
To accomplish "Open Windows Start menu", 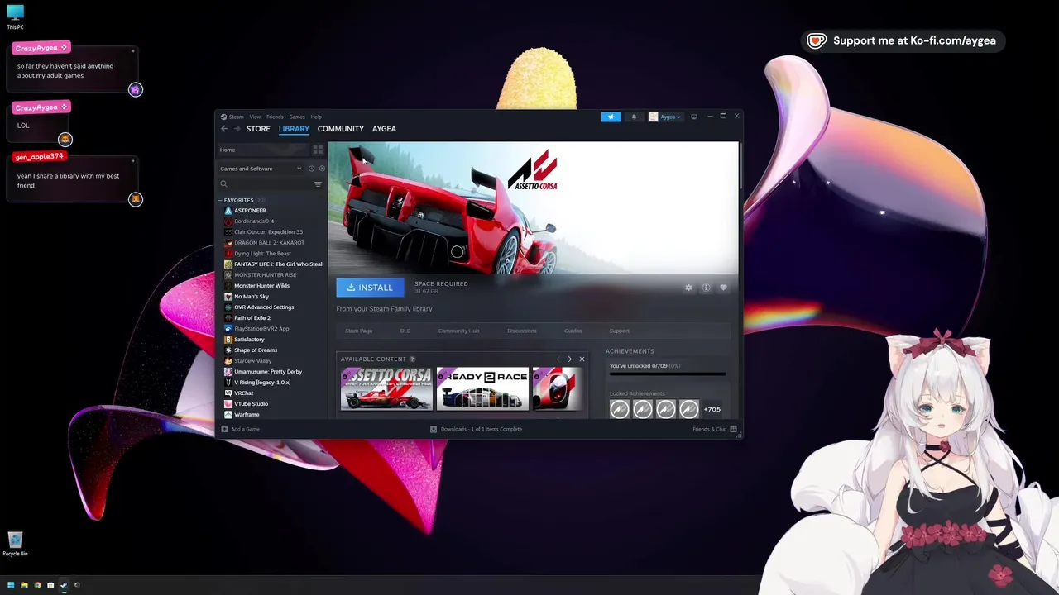I will (x=11, y=585).
